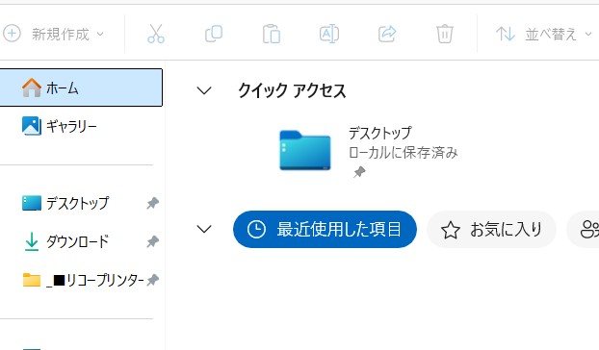Image resolution: width=599 pixels, height=350 pixels.
Task: Click the Delete trash can icon
Action: pyautogui.click(x=445, y=34)
